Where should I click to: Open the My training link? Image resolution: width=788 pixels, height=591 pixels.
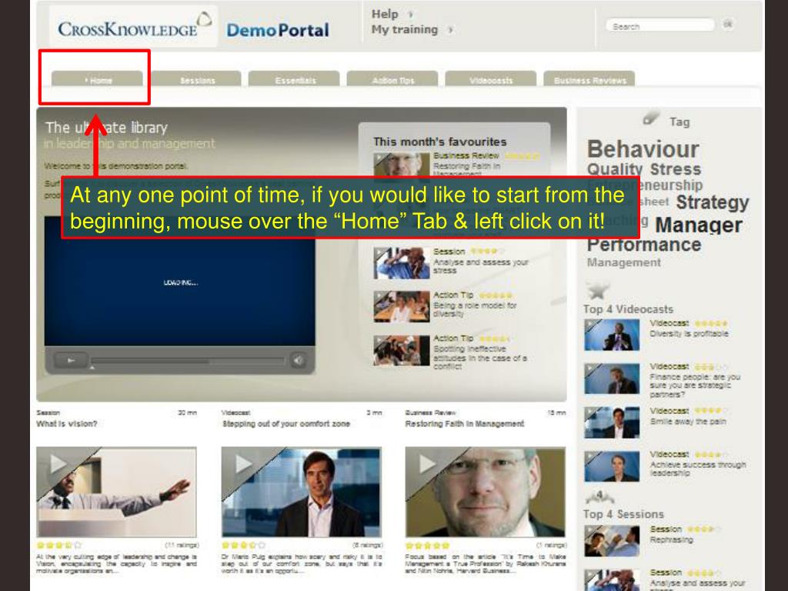(405, 30)
